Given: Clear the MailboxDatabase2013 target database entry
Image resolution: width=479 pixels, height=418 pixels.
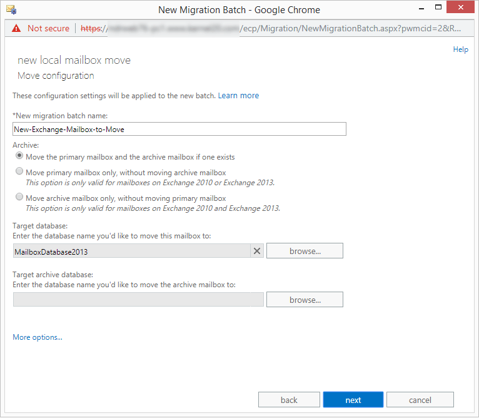Looking at the screenshot, I should pyautogui.click(x=257, y=251).
